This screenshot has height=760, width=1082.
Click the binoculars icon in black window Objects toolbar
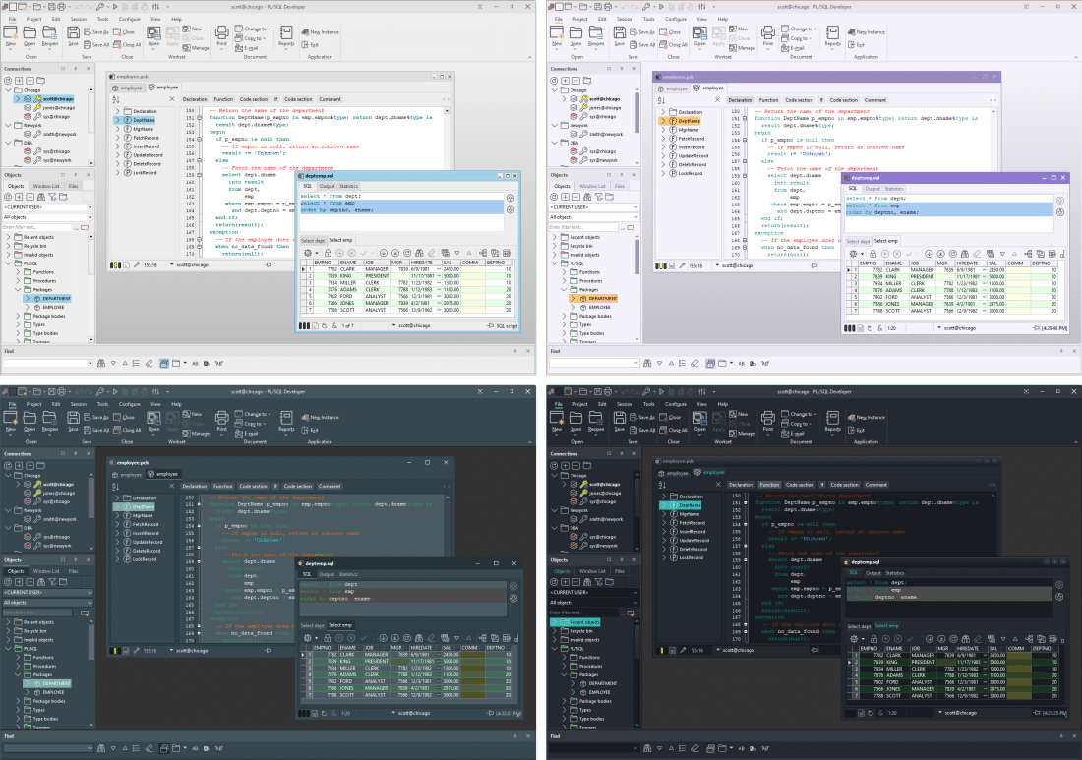pos(587,582)
